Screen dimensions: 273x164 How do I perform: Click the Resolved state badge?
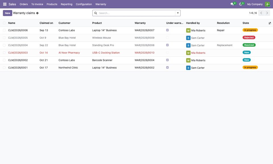[249, 45]
